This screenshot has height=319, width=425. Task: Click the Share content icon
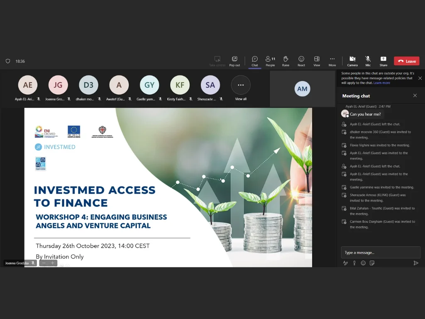coord(383,61)
